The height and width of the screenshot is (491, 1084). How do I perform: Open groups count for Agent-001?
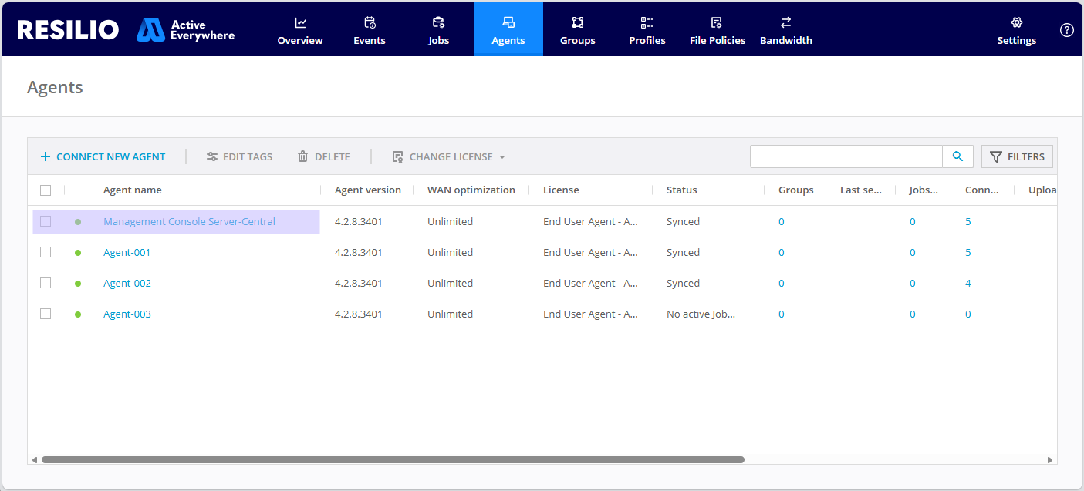[x=782, y=252]
